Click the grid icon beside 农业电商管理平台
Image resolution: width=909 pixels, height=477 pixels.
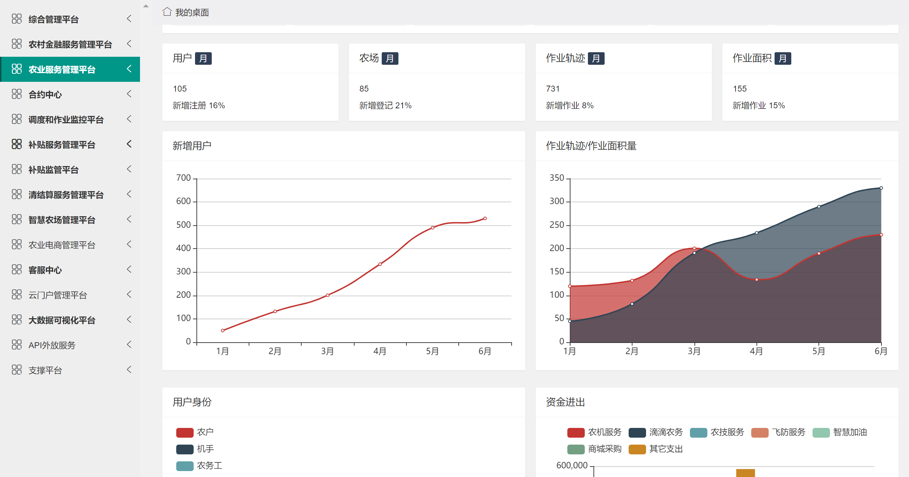pos(17,244)
